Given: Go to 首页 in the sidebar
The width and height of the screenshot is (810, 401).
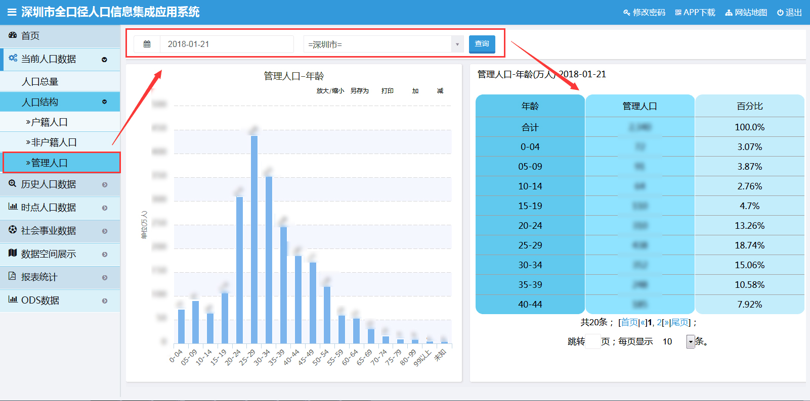Looking at the screenshot, I should pos(60,36).
